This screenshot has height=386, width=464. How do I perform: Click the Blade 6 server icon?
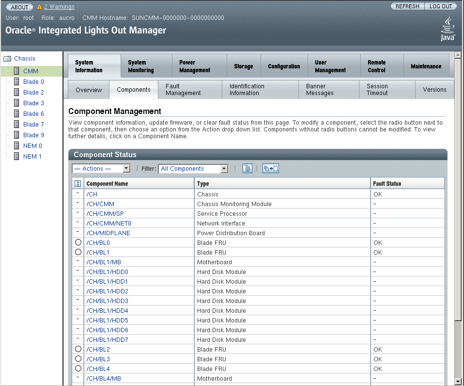pos(17,114)
